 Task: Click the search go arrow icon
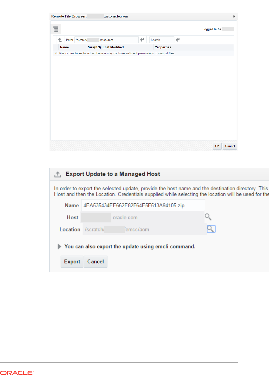pyautogui.click(x=178, y=40)
